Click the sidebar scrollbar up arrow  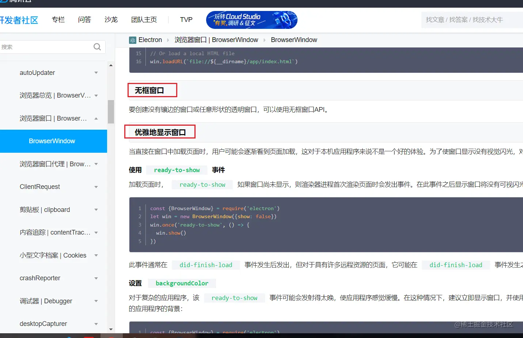click(111, 65)
